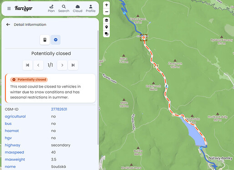Open the bus tag link
Image resolution: width=234 pixels, height=170 pixels.
pyautogui.click(x=8, y=124)
